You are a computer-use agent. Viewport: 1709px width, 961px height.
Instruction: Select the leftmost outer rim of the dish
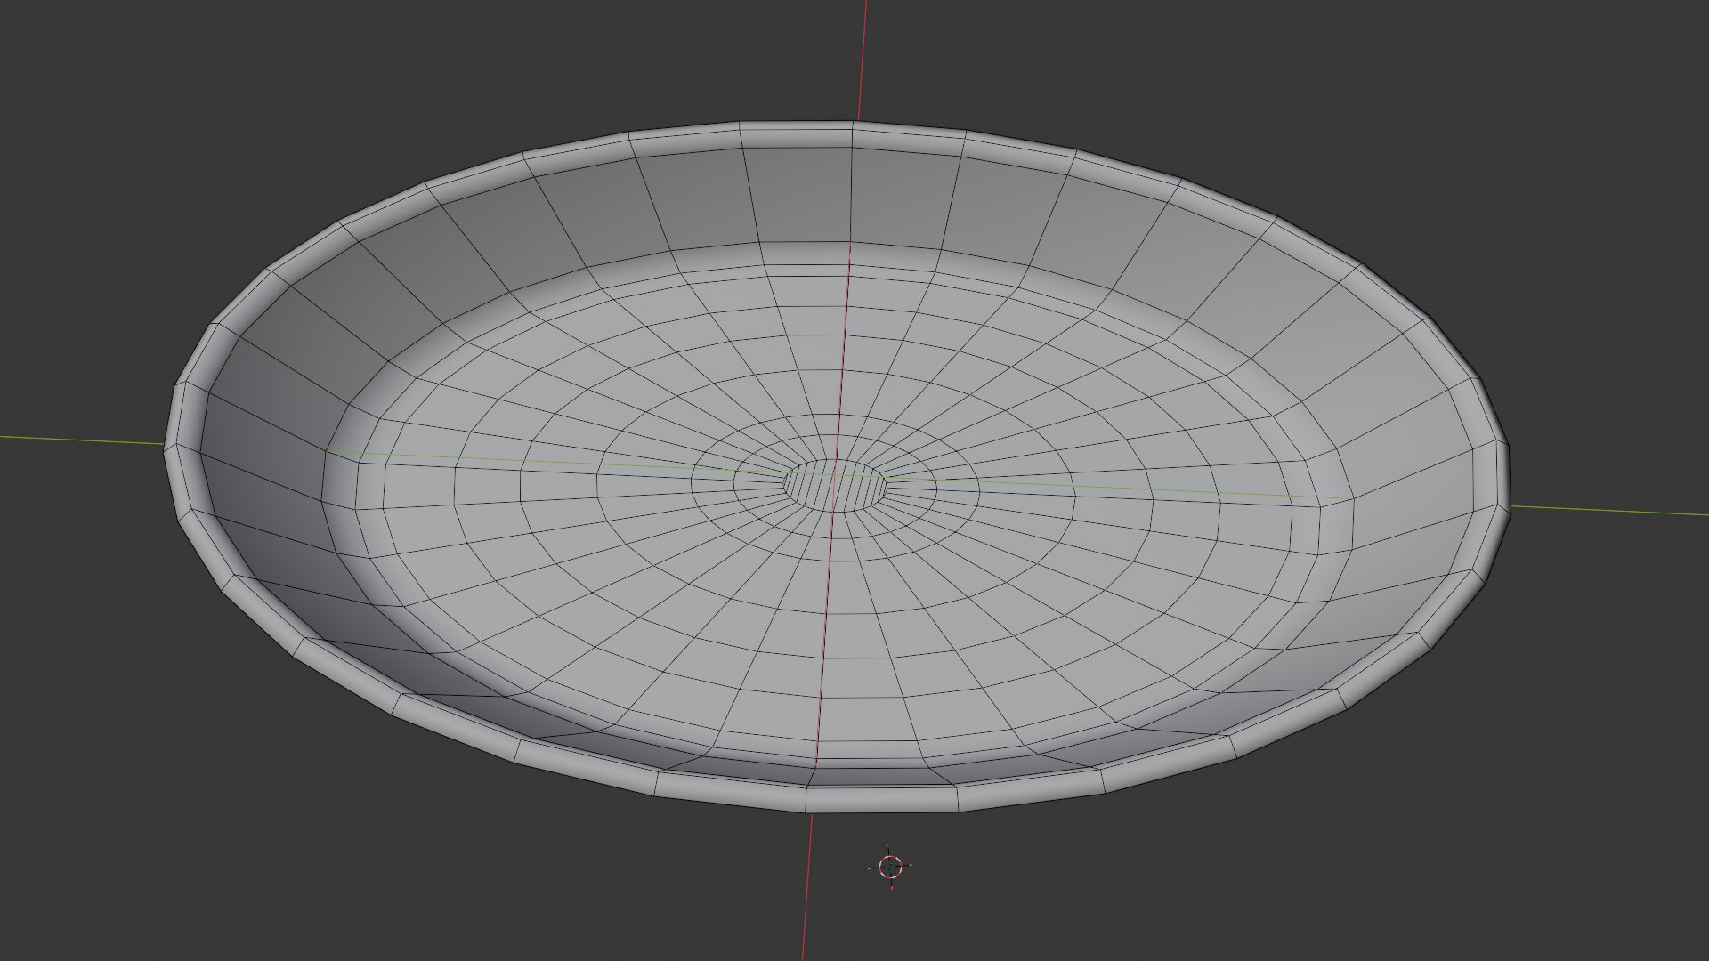click(x=178, y=449)
